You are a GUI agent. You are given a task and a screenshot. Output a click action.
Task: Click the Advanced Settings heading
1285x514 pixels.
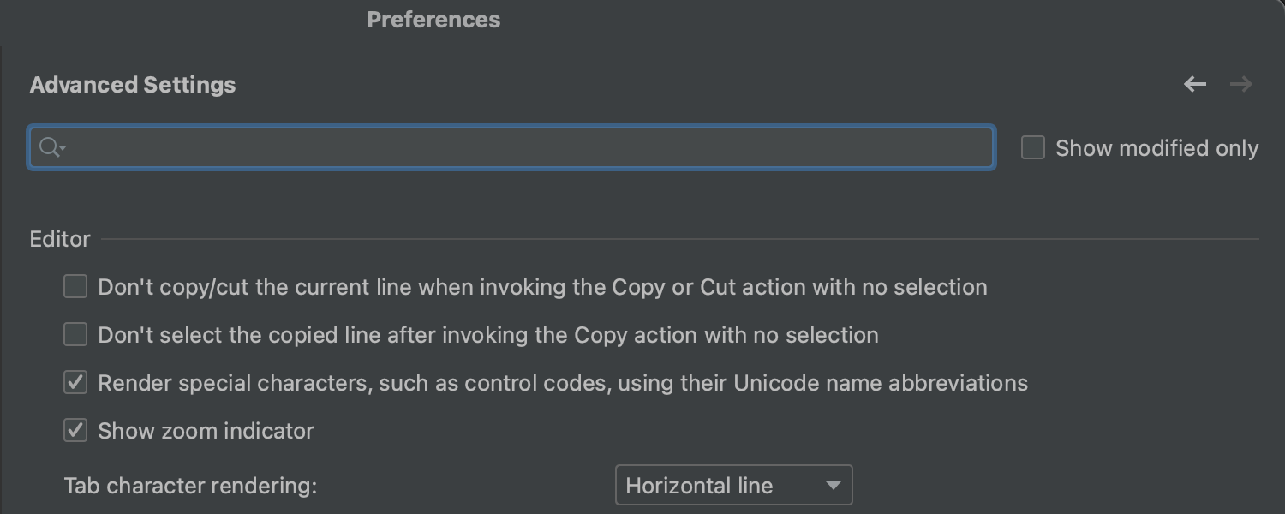[x=133, y=85]
